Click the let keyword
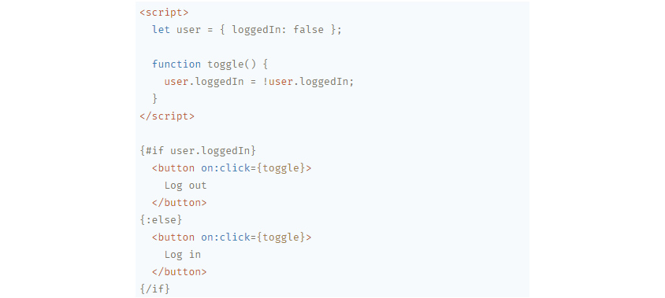The image size is (665, 298). [x=162, y=30]
